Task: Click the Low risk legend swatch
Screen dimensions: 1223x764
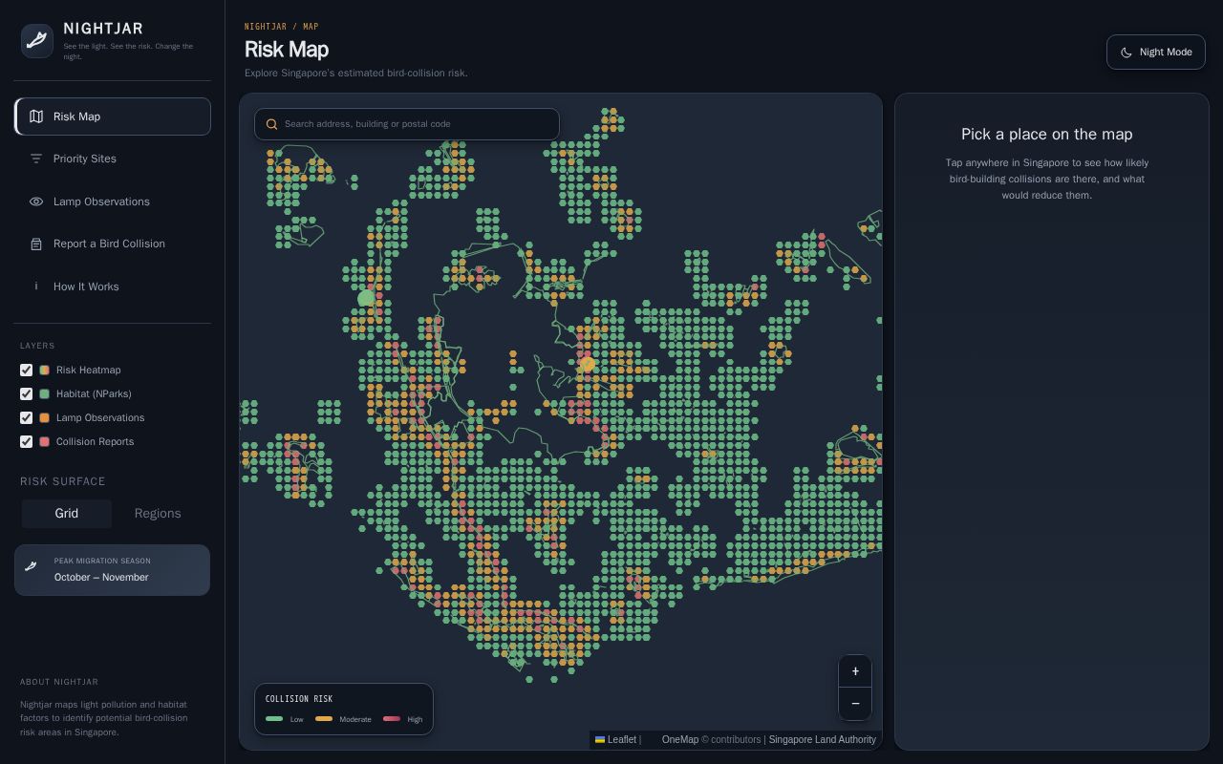Action: click(x=274, y=719)
